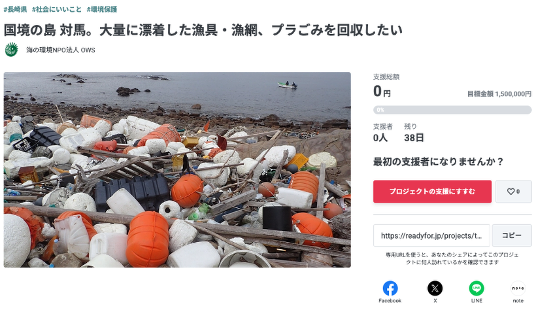
Task: Share project through LINE icon
Action: [x=477, y=288]
